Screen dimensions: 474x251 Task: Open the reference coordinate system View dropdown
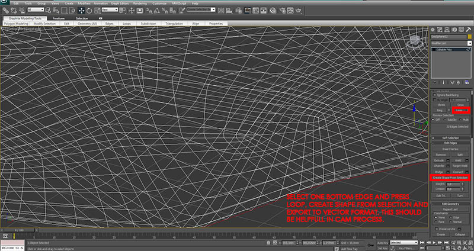click(110, 10)
